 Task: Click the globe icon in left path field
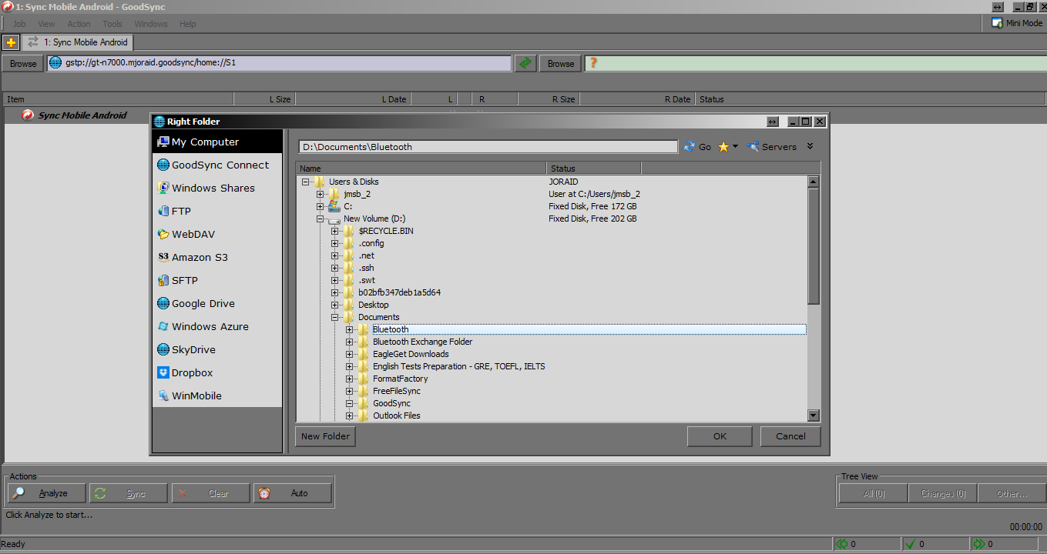click(55, 63)
